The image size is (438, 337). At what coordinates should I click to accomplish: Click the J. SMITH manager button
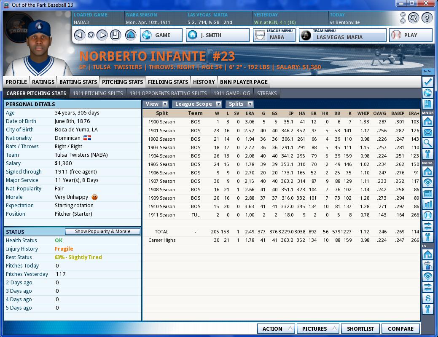(x=218, y=35)
